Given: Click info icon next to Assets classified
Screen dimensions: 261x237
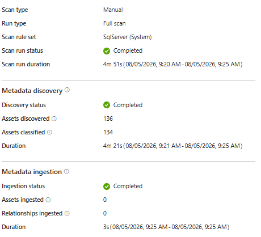Looking at the screenshot, I should click(x=49, y=132).
